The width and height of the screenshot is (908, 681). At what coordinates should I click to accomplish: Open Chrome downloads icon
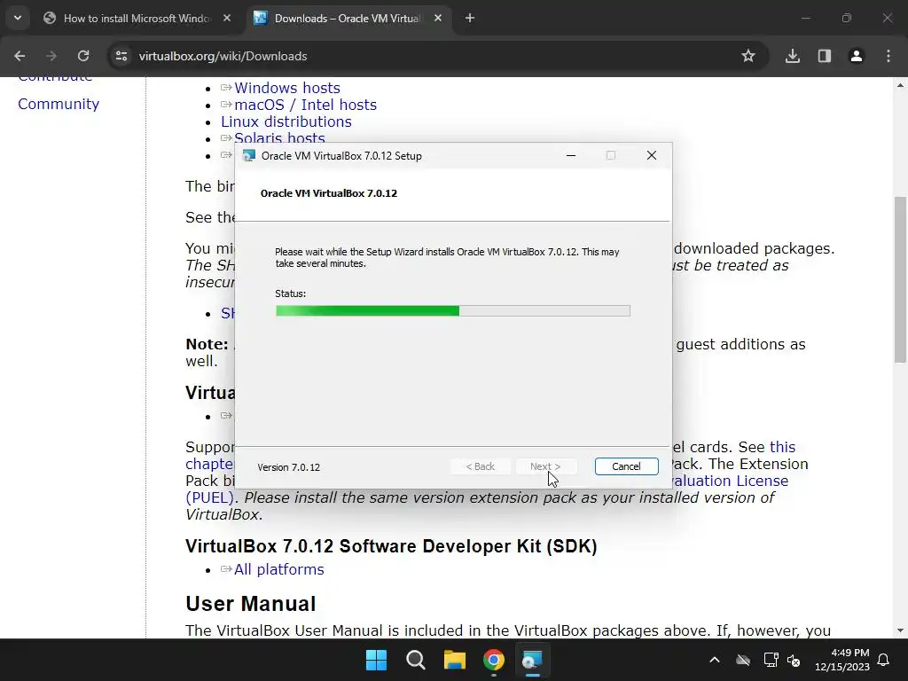[x=792, y=56]
